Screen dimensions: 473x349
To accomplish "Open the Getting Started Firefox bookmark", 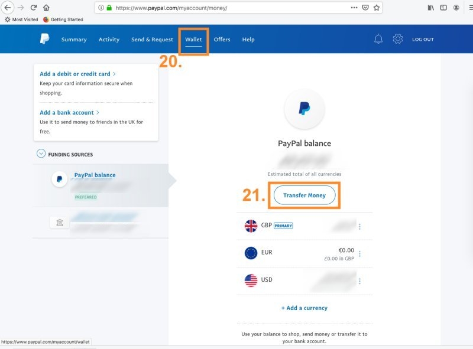I will pyautogui.click(x=63, y=19).
